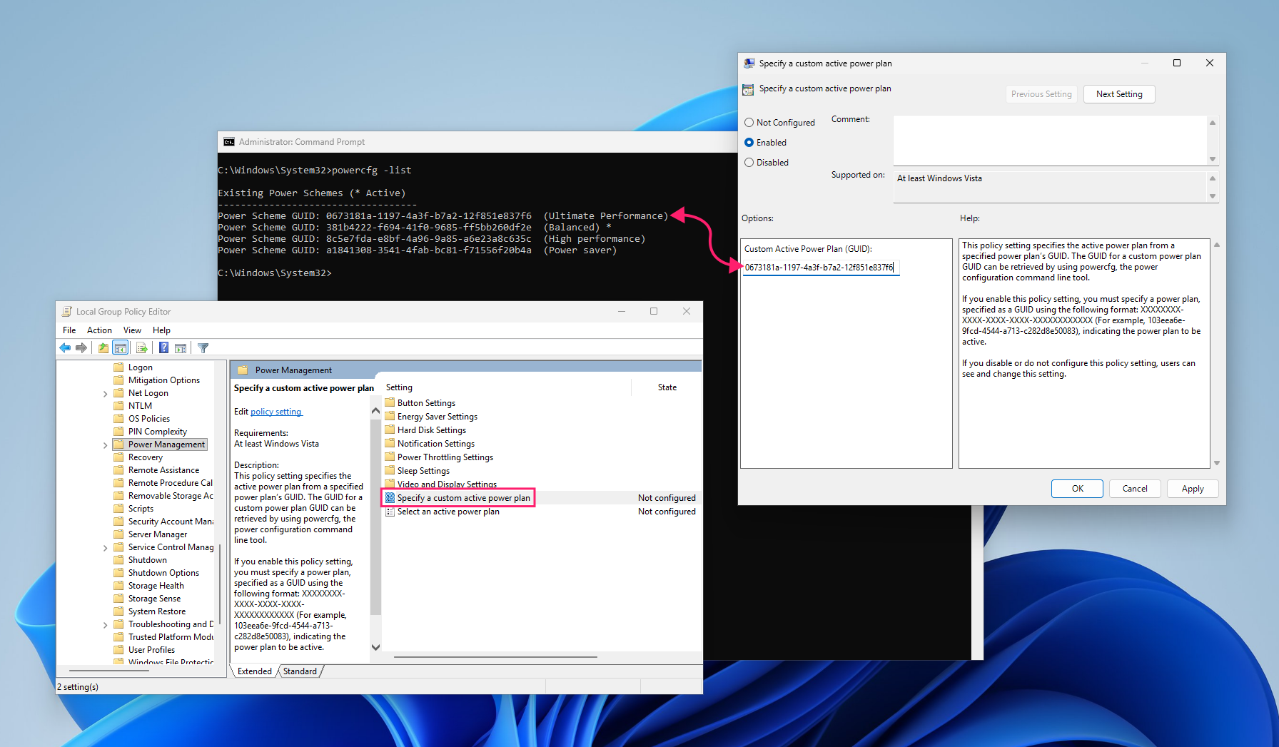1279x747 pixels.
Task: Toggle Show/Hide Console Tree toolbar icon
Action: 121,348
